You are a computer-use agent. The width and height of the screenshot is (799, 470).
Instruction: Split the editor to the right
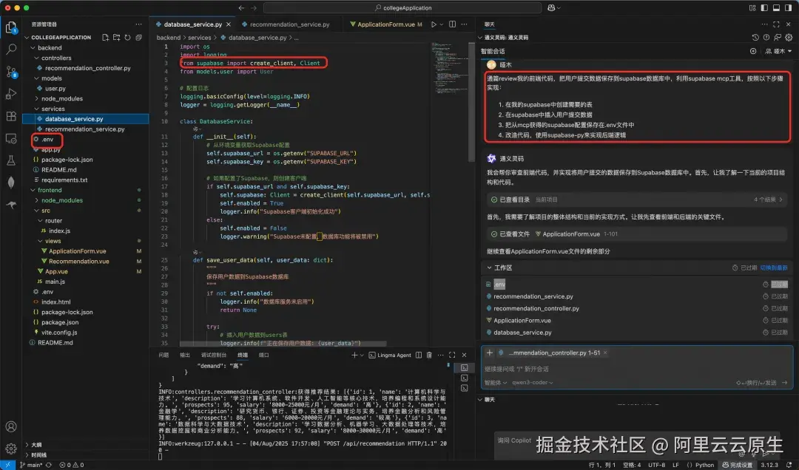(452, 24)
